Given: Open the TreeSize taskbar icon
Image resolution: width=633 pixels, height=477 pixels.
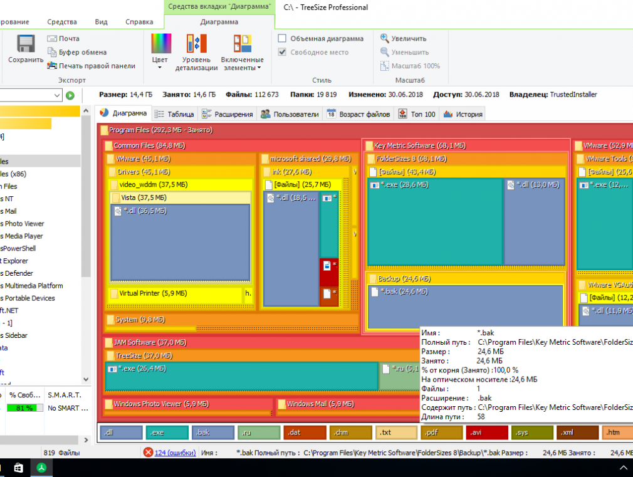Looking at the screenshot, I should 41,468.
